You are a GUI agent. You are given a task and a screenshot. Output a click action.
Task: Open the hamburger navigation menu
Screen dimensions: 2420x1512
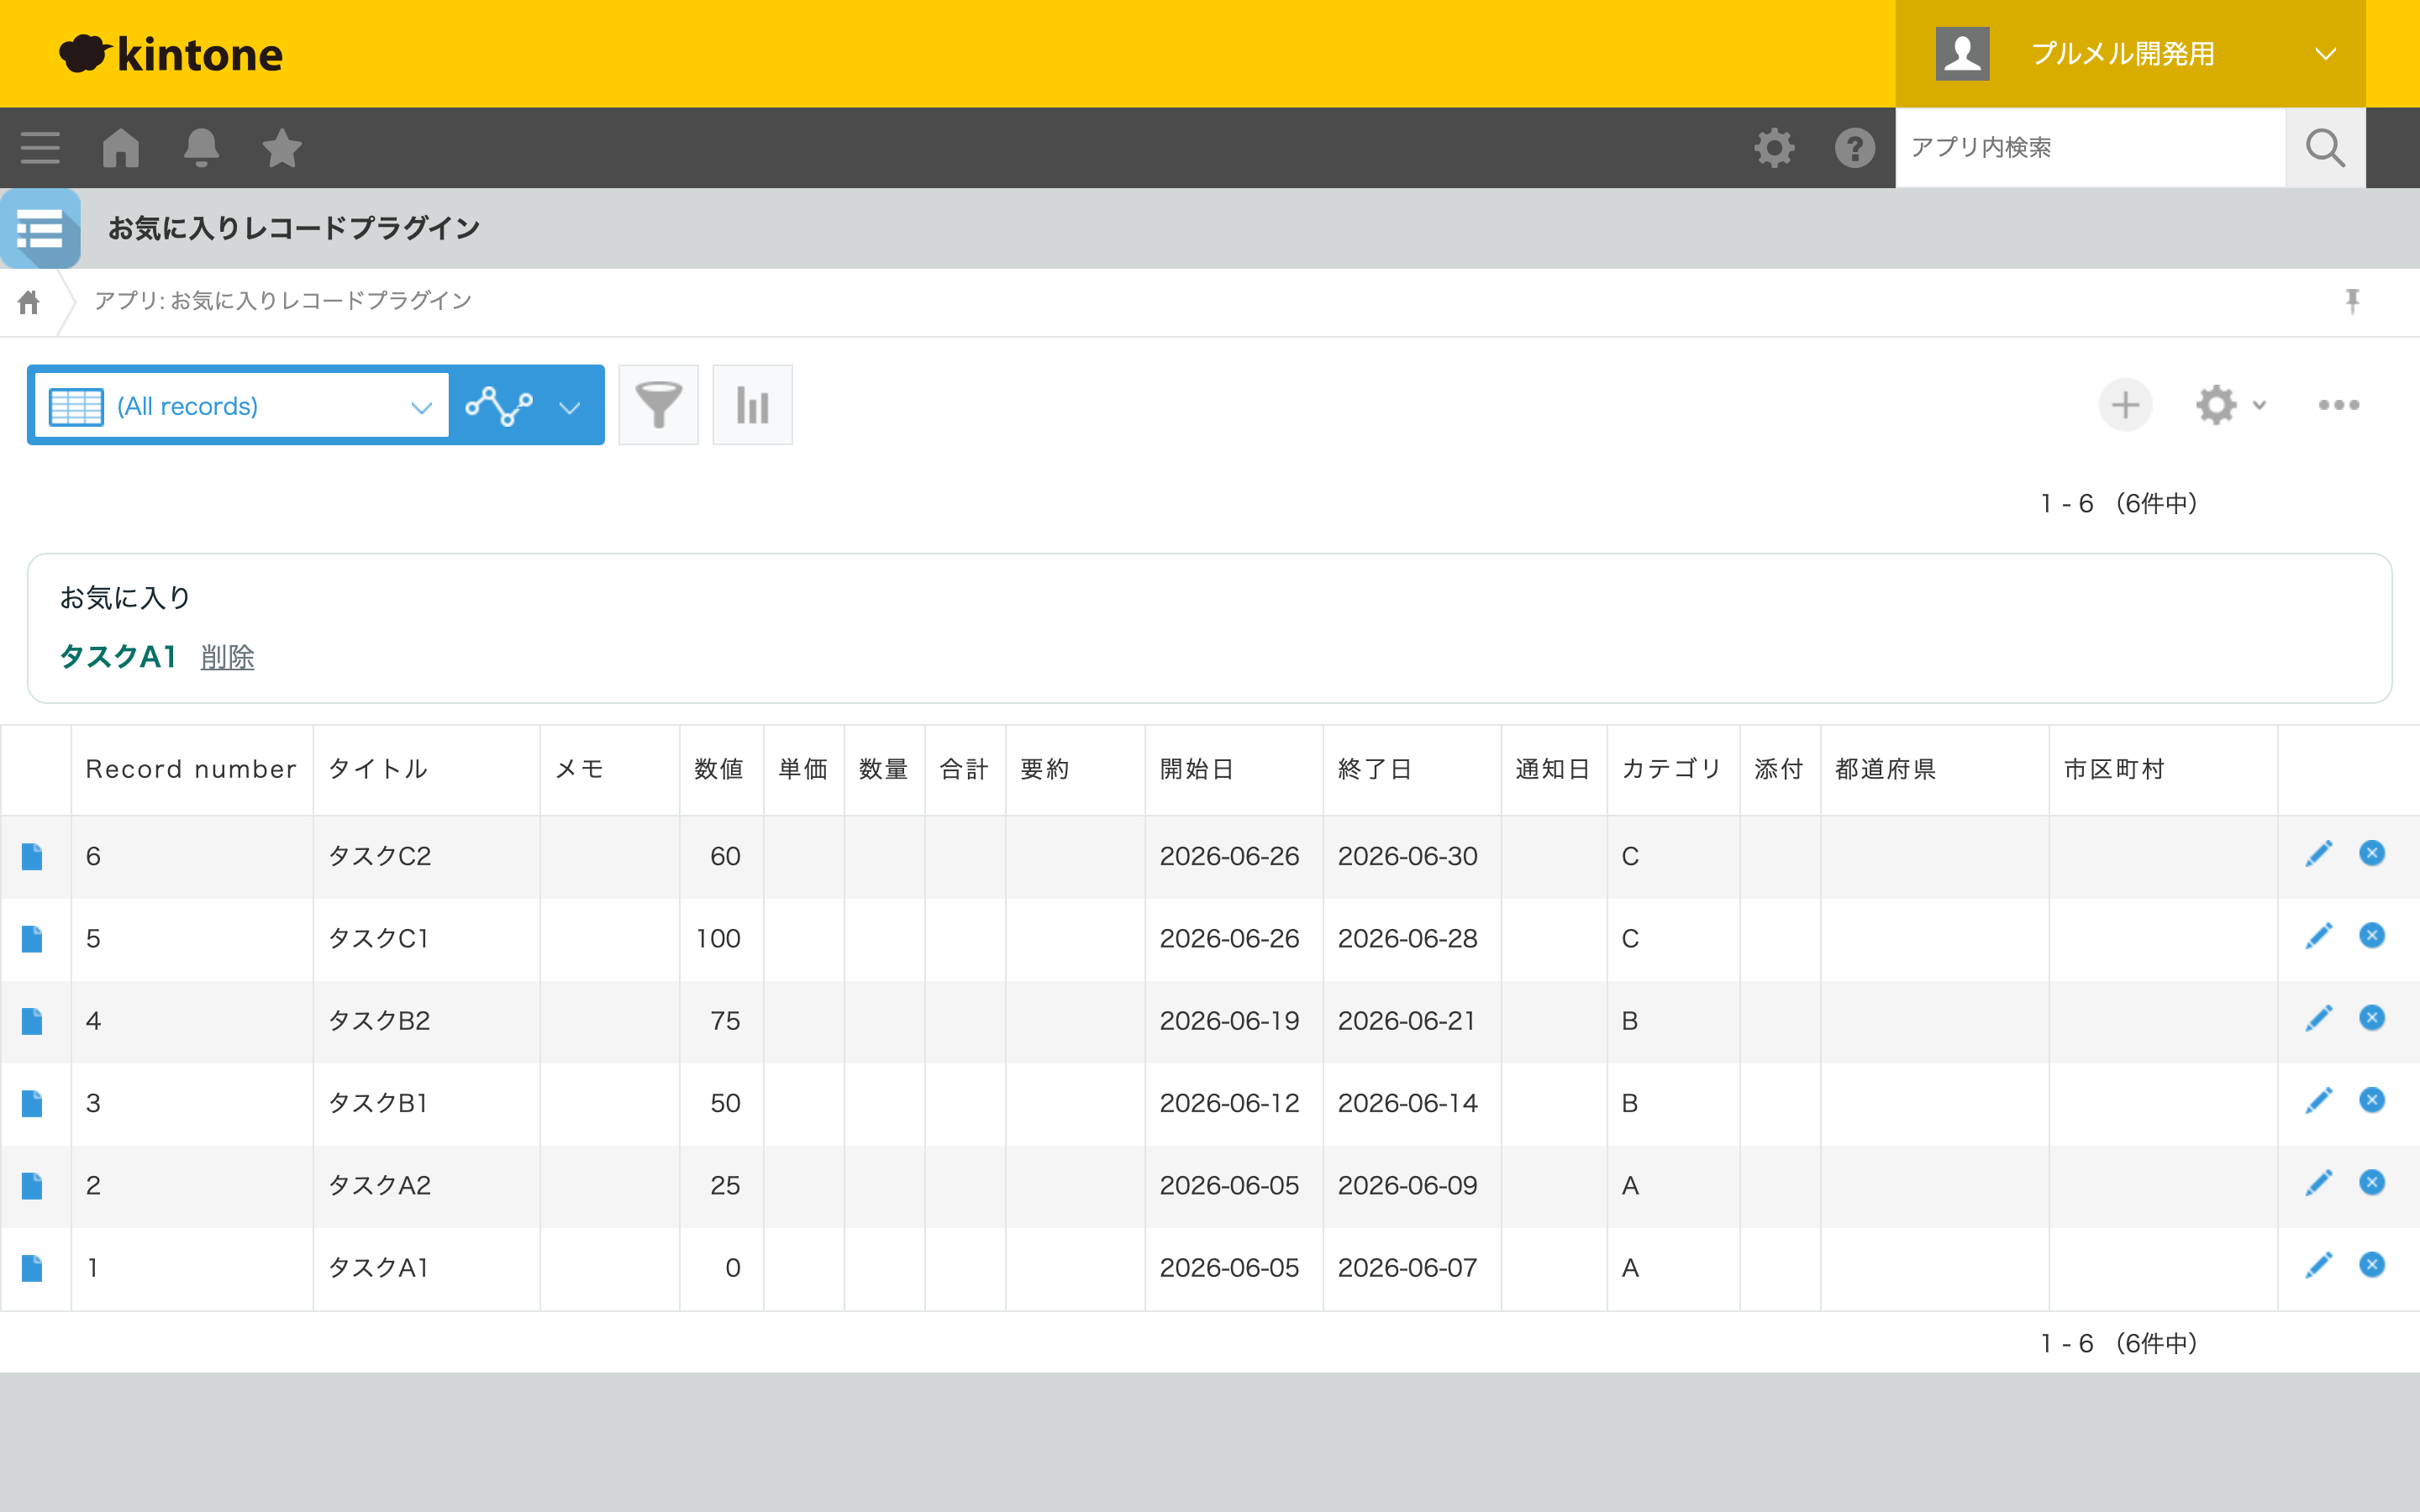tap(40, 148)
